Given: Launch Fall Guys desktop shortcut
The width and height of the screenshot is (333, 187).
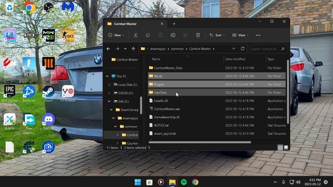Looking at the screenshot, I should (9, 35).
